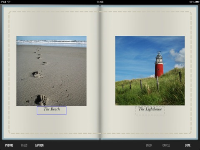200x150 pixels.
Task: Tap the Undo button
Action: 149,145
